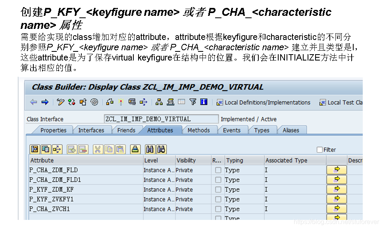Select the P_CHA_ZDM_FLD attribute cell
The width and height of the screenshot is (383, 229).
(86, 170)
